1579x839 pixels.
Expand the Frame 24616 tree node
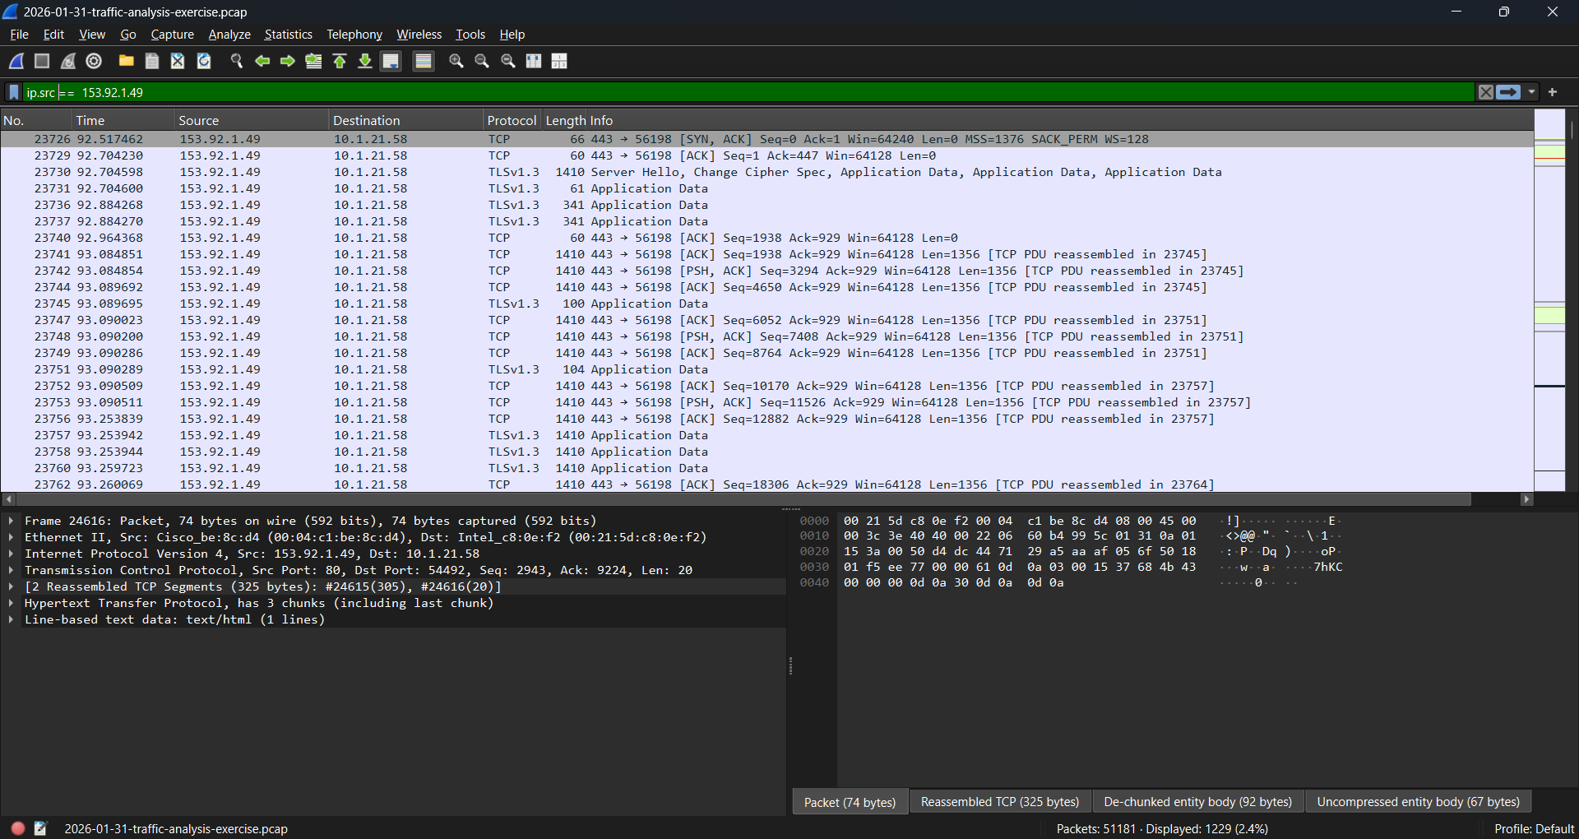point(11,521)
